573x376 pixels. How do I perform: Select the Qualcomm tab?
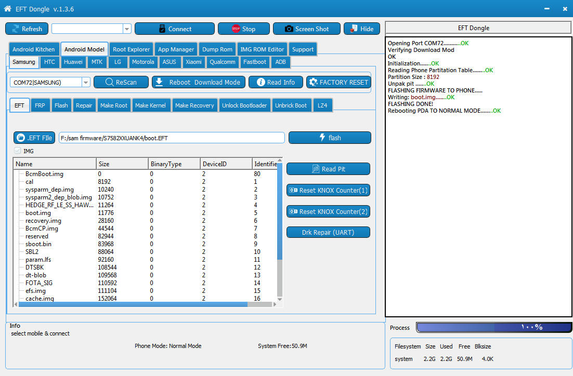point(223,62)
